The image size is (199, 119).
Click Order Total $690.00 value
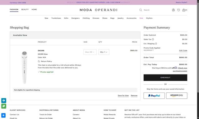(x=183, y=57)
